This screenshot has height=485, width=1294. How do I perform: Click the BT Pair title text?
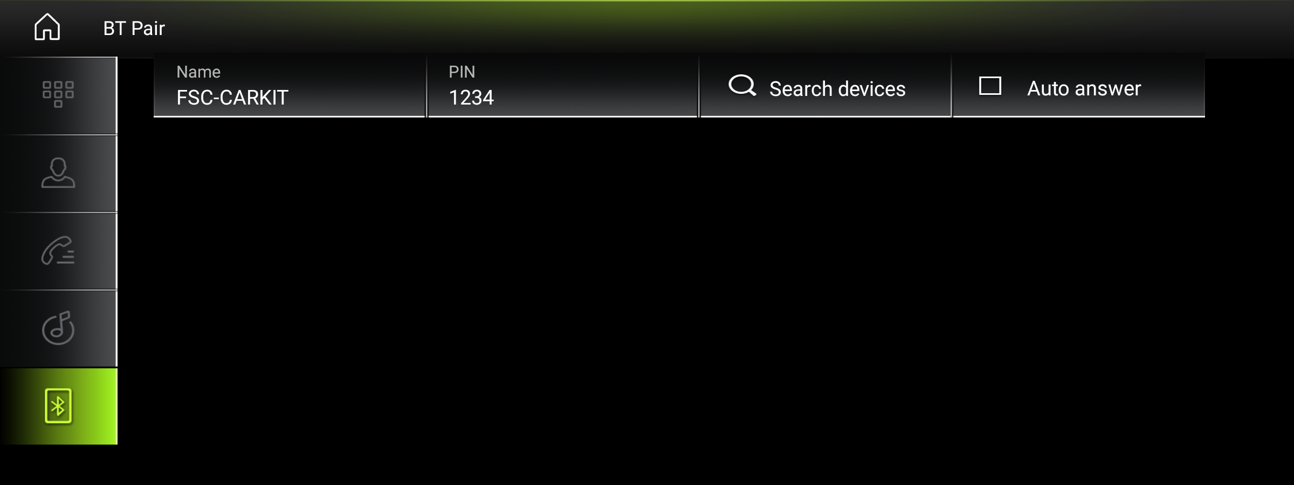pos(134,28)
